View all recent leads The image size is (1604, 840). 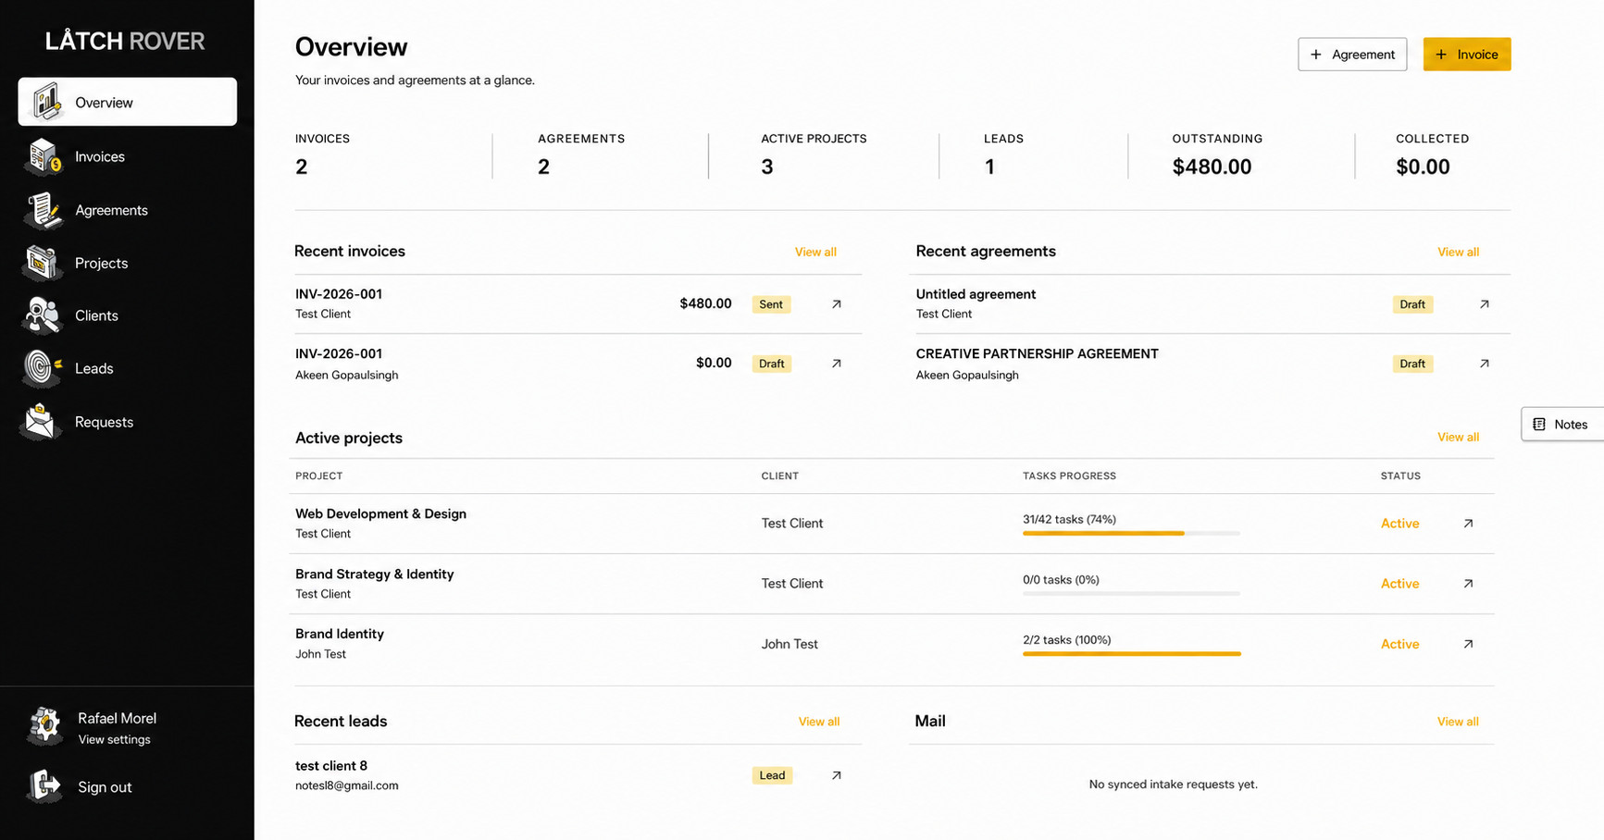click(x=819, y=722)
